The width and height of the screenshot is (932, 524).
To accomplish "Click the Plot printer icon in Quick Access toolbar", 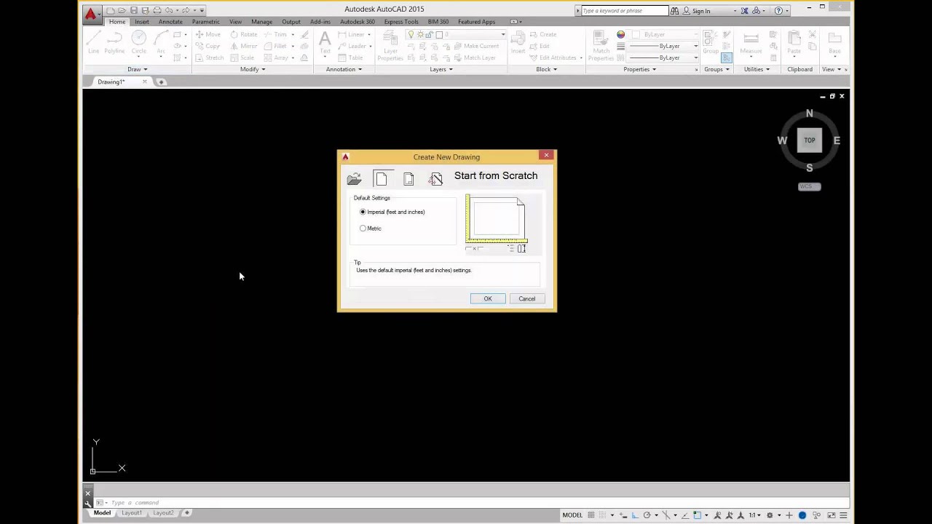I will [x=157, y=10].
